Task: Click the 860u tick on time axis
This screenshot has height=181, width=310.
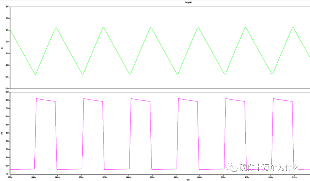Action: 34,178
